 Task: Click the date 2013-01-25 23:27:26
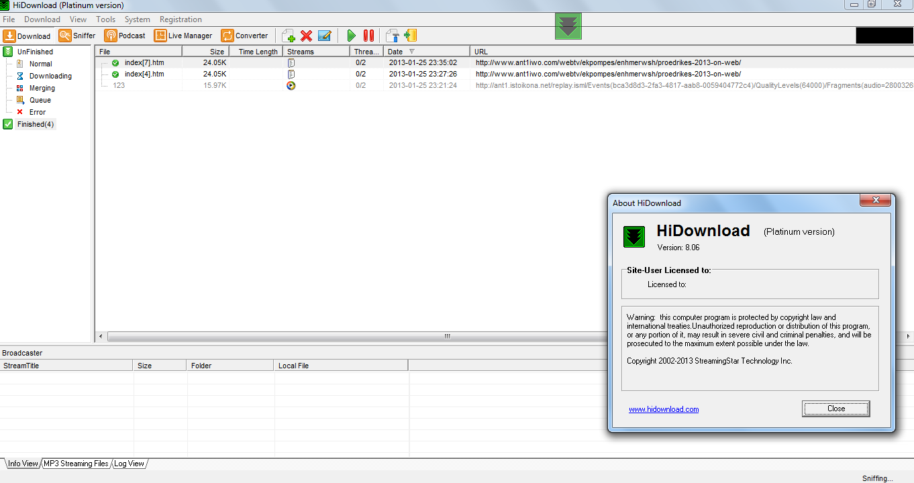(x=423, y=74)
